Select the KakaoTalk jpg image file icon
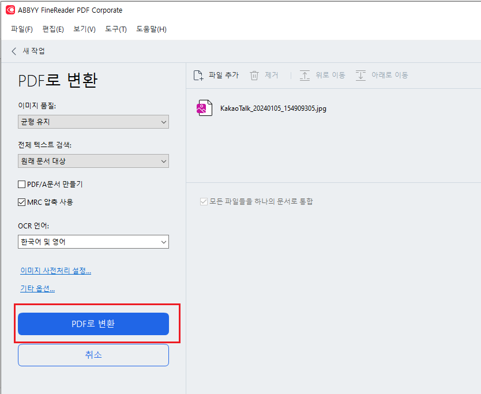The image size is (481, 394). pos(204,108)
